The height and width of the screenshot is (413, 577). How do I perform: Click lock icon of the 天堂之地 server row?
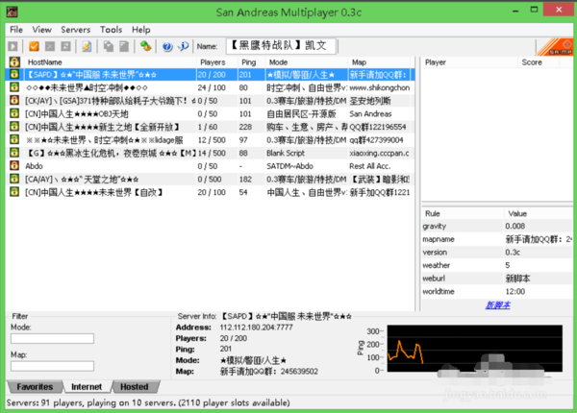point(14,179)
